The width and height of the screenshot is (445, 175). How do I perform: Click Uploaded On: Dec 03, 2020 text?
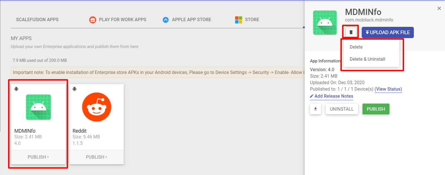pyautogui.click(x=337, y=82)
